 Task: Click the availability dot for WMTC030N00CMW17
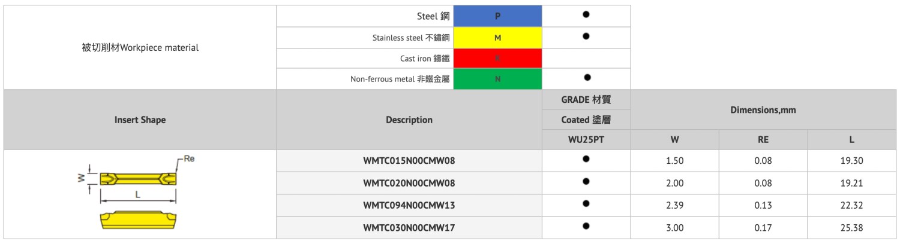(x=586, y=226)
